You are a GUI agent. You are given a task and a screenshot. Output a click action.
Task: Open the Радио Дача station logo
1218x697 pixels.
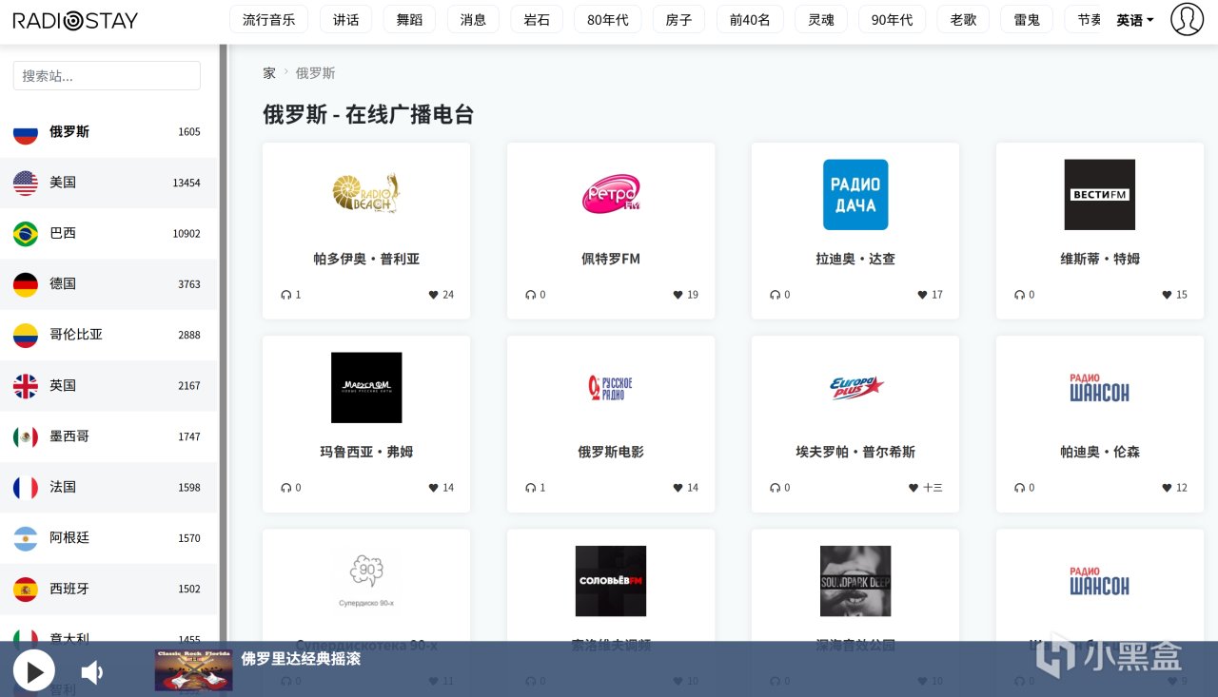[x=855, y=194]
